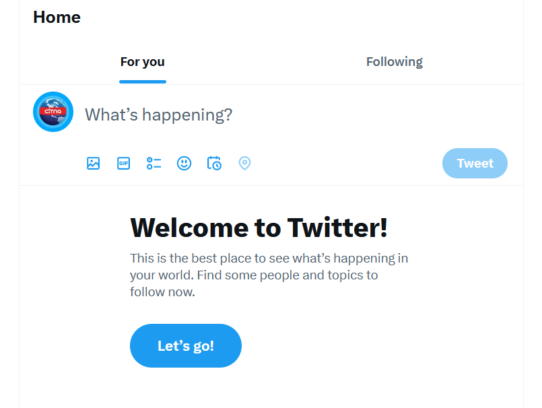Click the "follow now." text
The width and height of the screenshot is (542, 408).
click(162, 292)
